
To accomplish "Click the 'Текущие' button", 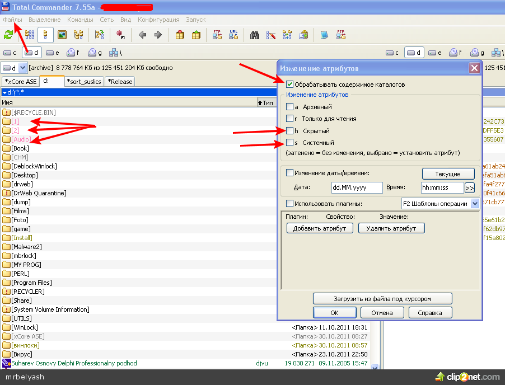I will 448,174.
